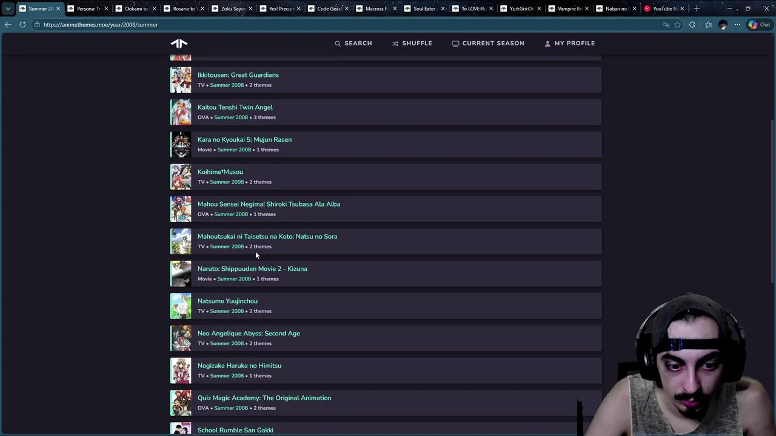Click the Nogizaka Haruka no Himitsu thumbnail
776x436 pixels.
[181, 371]
